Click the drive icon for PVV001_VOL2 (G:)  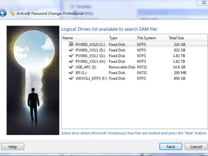pos(71,56)
